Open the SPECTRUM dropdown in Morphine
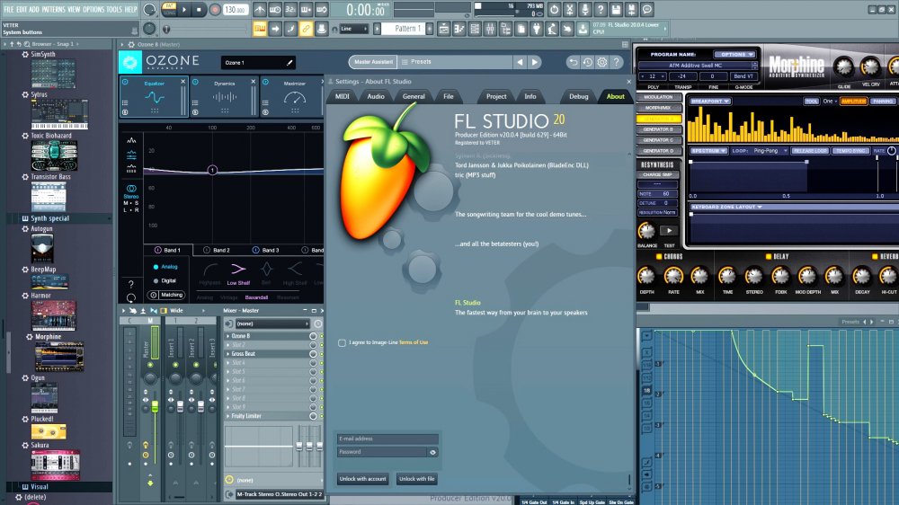 [x=708, y=151]
